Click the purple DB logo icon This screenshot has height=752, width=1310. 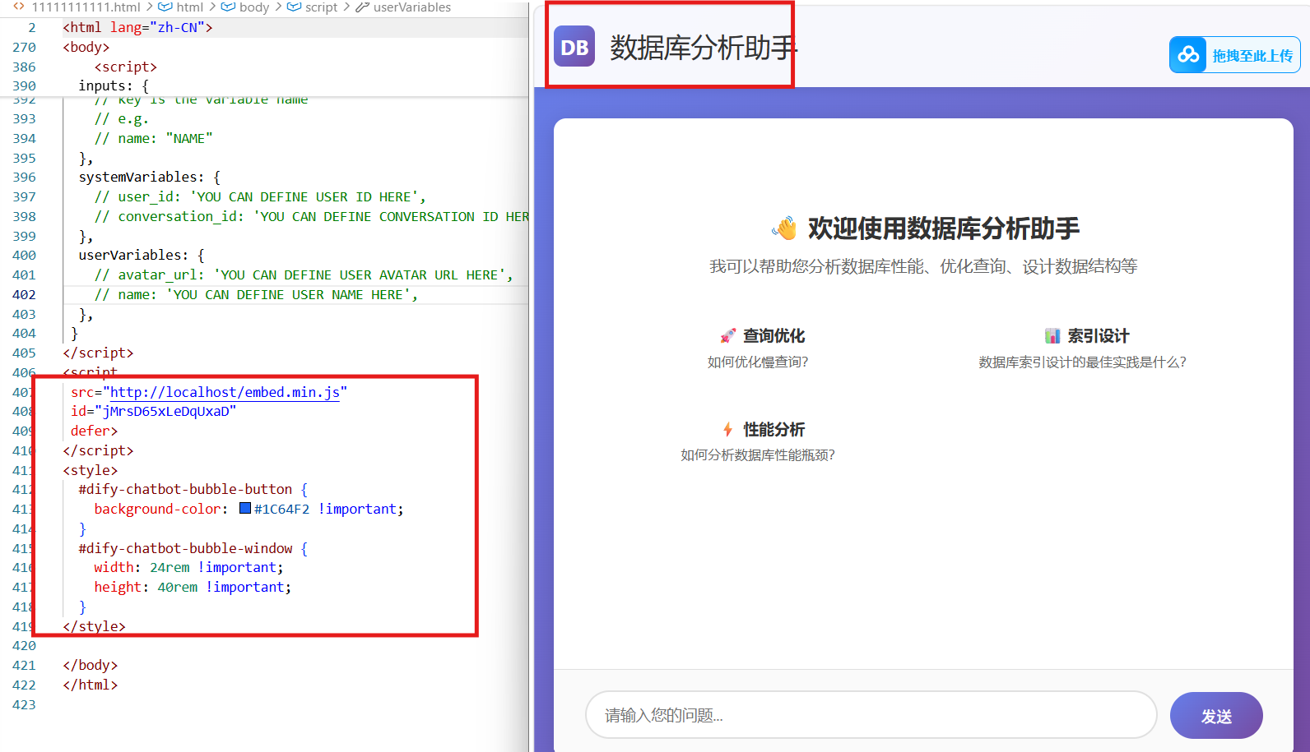(x=574, y=47)
